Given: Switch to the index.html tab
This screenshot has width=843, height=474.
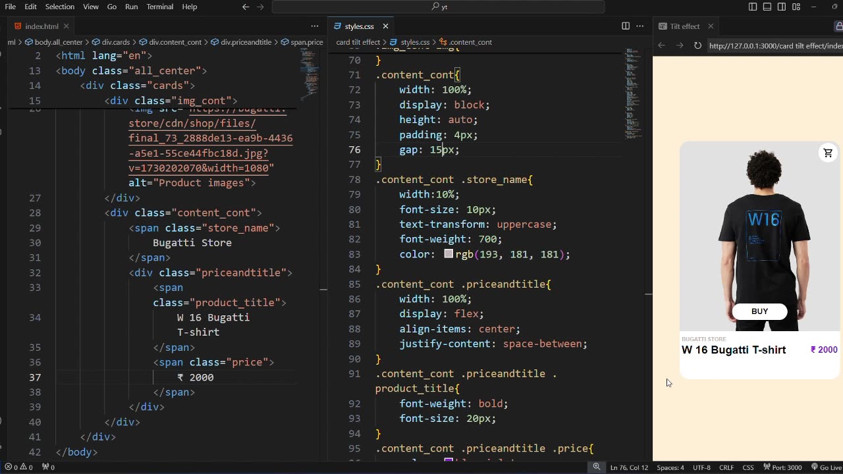Looking at the screenshot, I should [41, 26].
